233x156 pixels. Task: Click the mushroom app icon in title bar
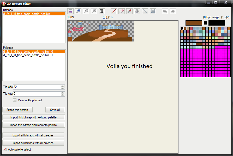(4, 4)
